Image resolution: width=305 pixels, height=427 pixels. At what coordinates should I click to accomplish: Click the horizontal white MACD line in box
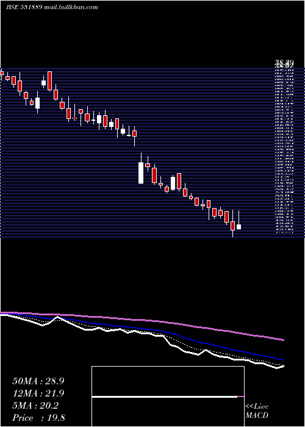pos(165,396)
